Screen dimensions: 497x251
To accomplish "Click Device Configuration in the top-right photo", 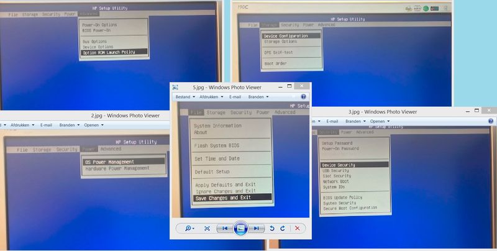I will (291, 36).
